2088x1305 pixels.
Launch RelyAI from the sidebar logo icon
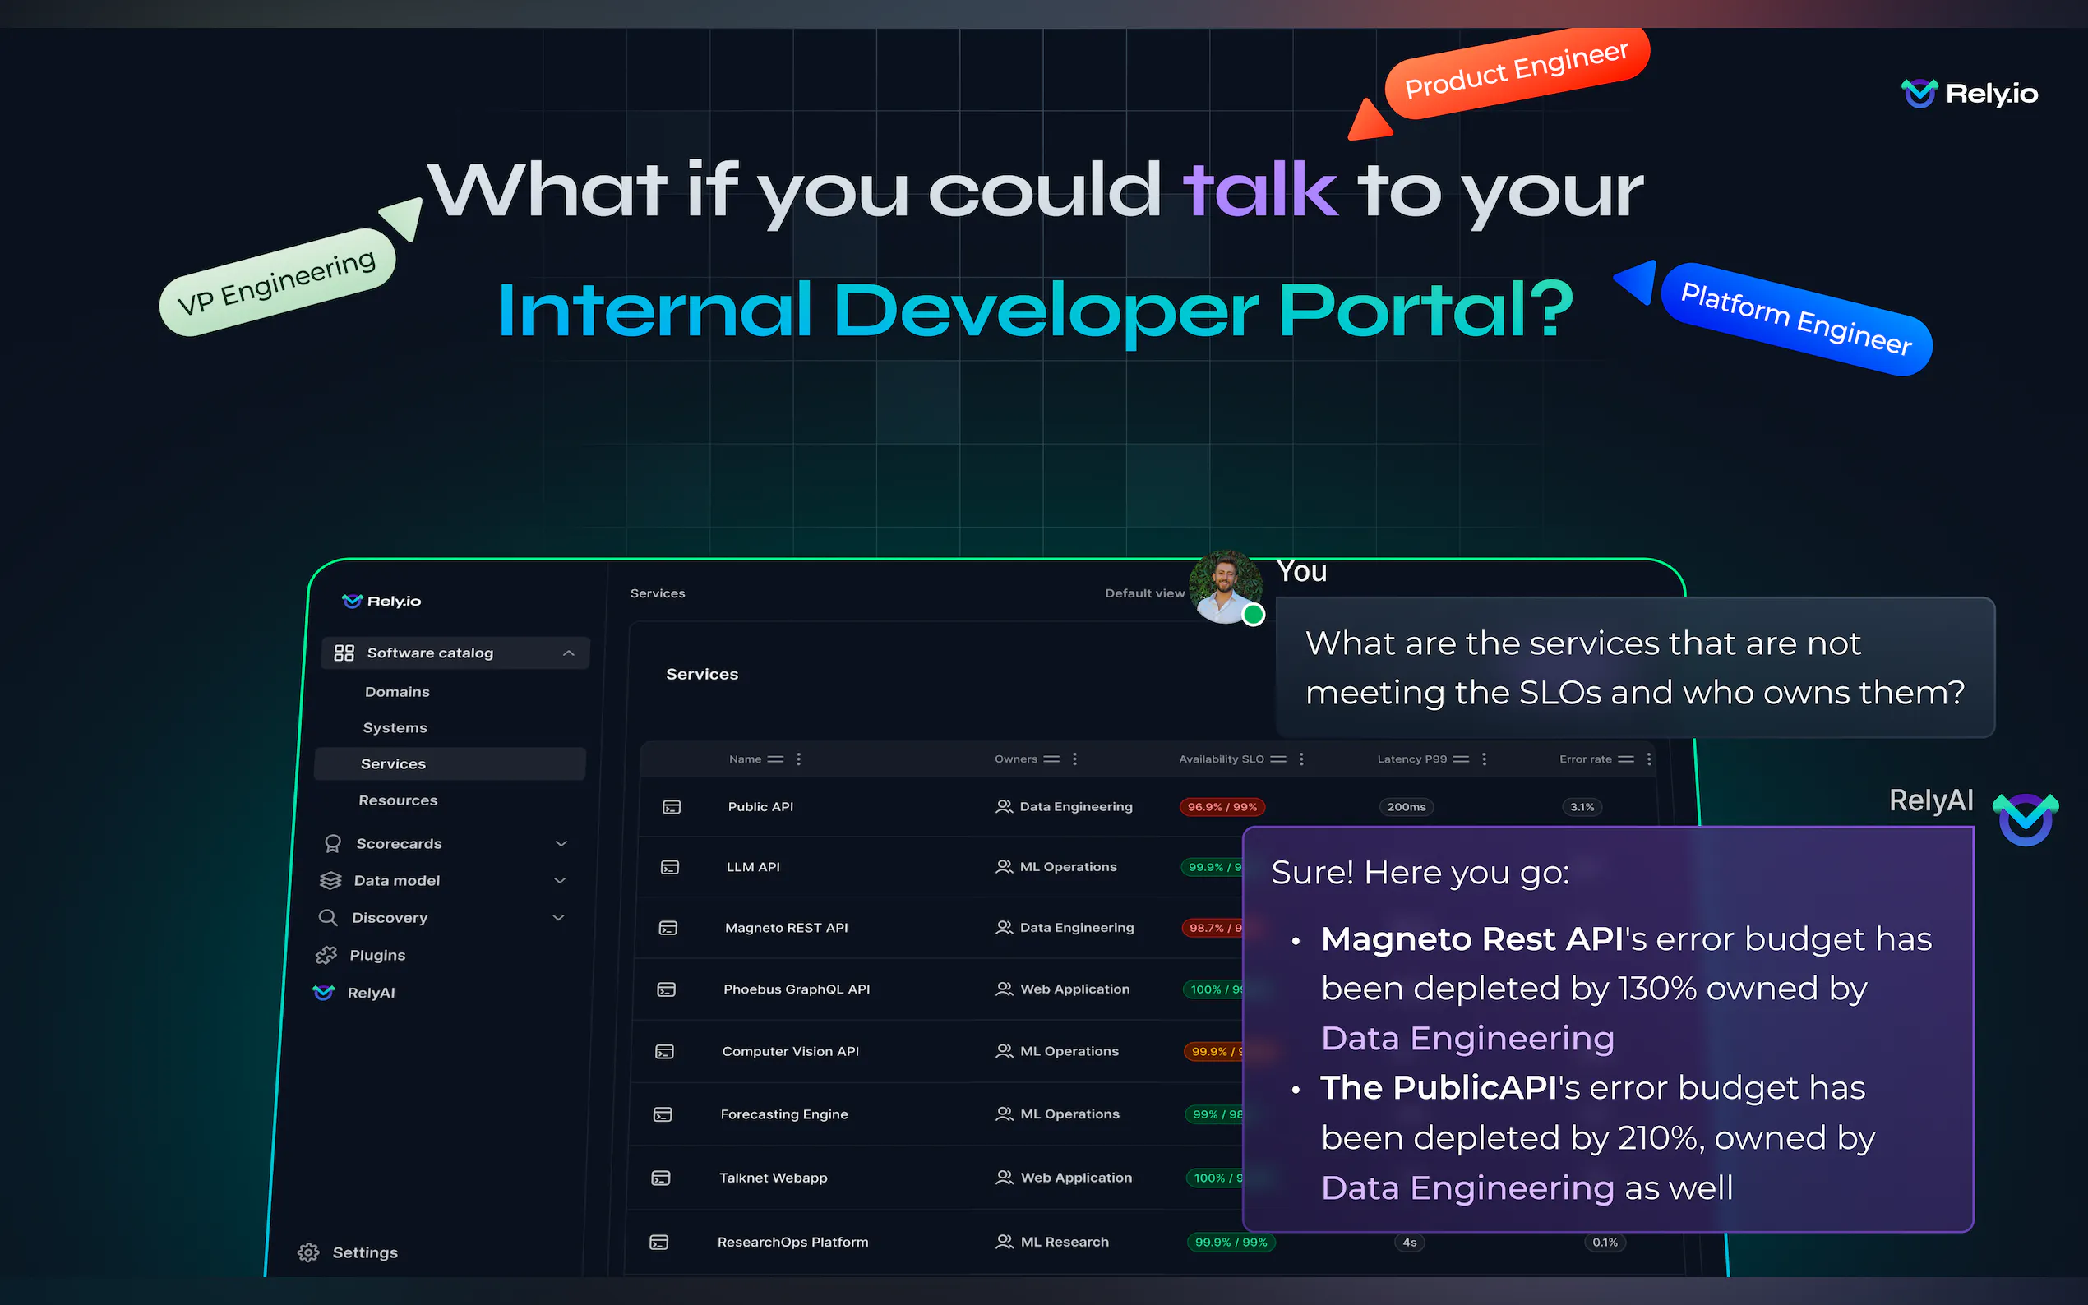click(x=324, y=993)
